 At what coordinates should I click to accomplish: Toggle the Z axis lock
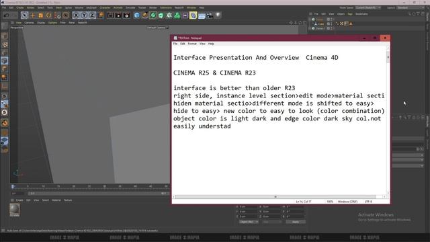(x=92, y=15)
